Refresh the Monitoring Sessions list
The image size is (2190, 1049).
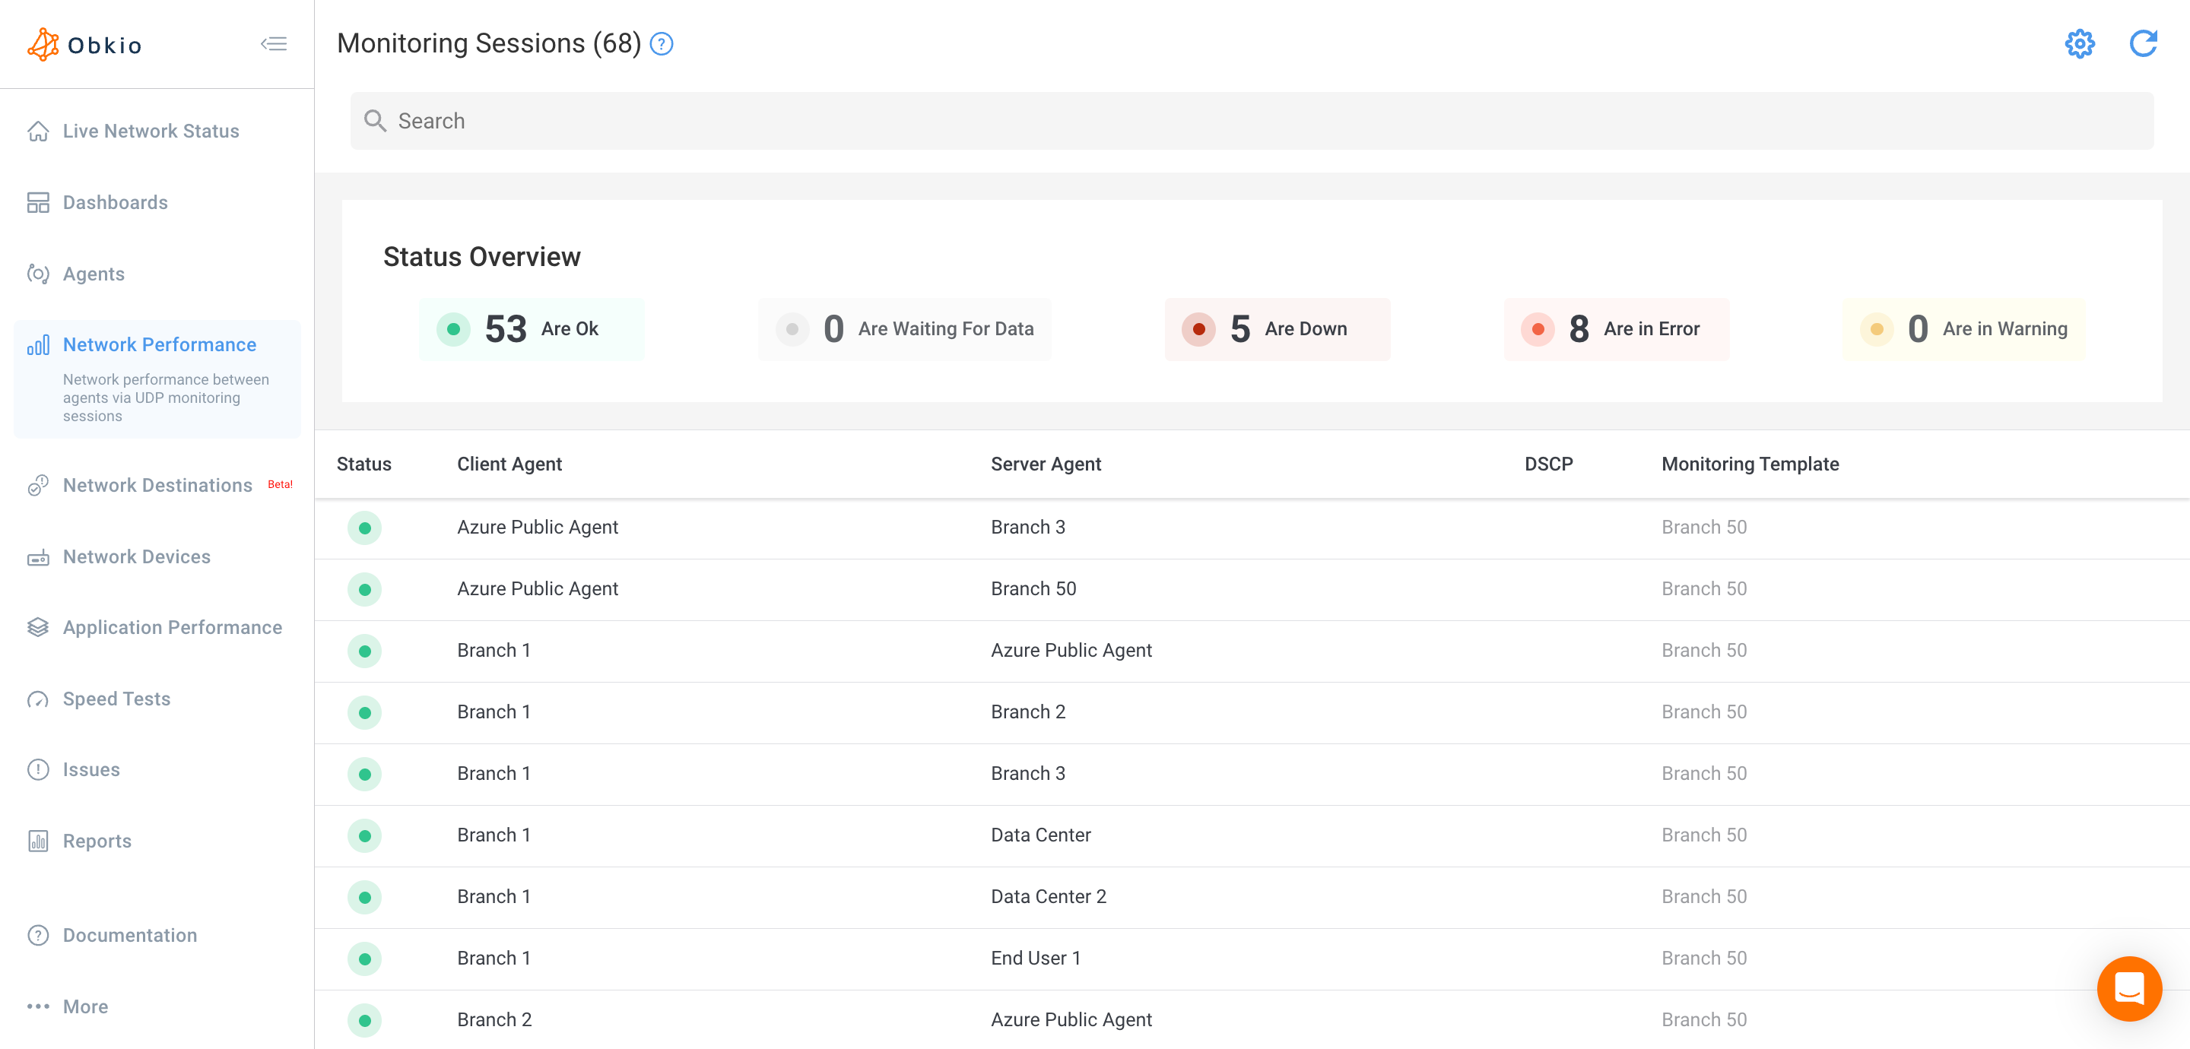(x=2144, y=44)
